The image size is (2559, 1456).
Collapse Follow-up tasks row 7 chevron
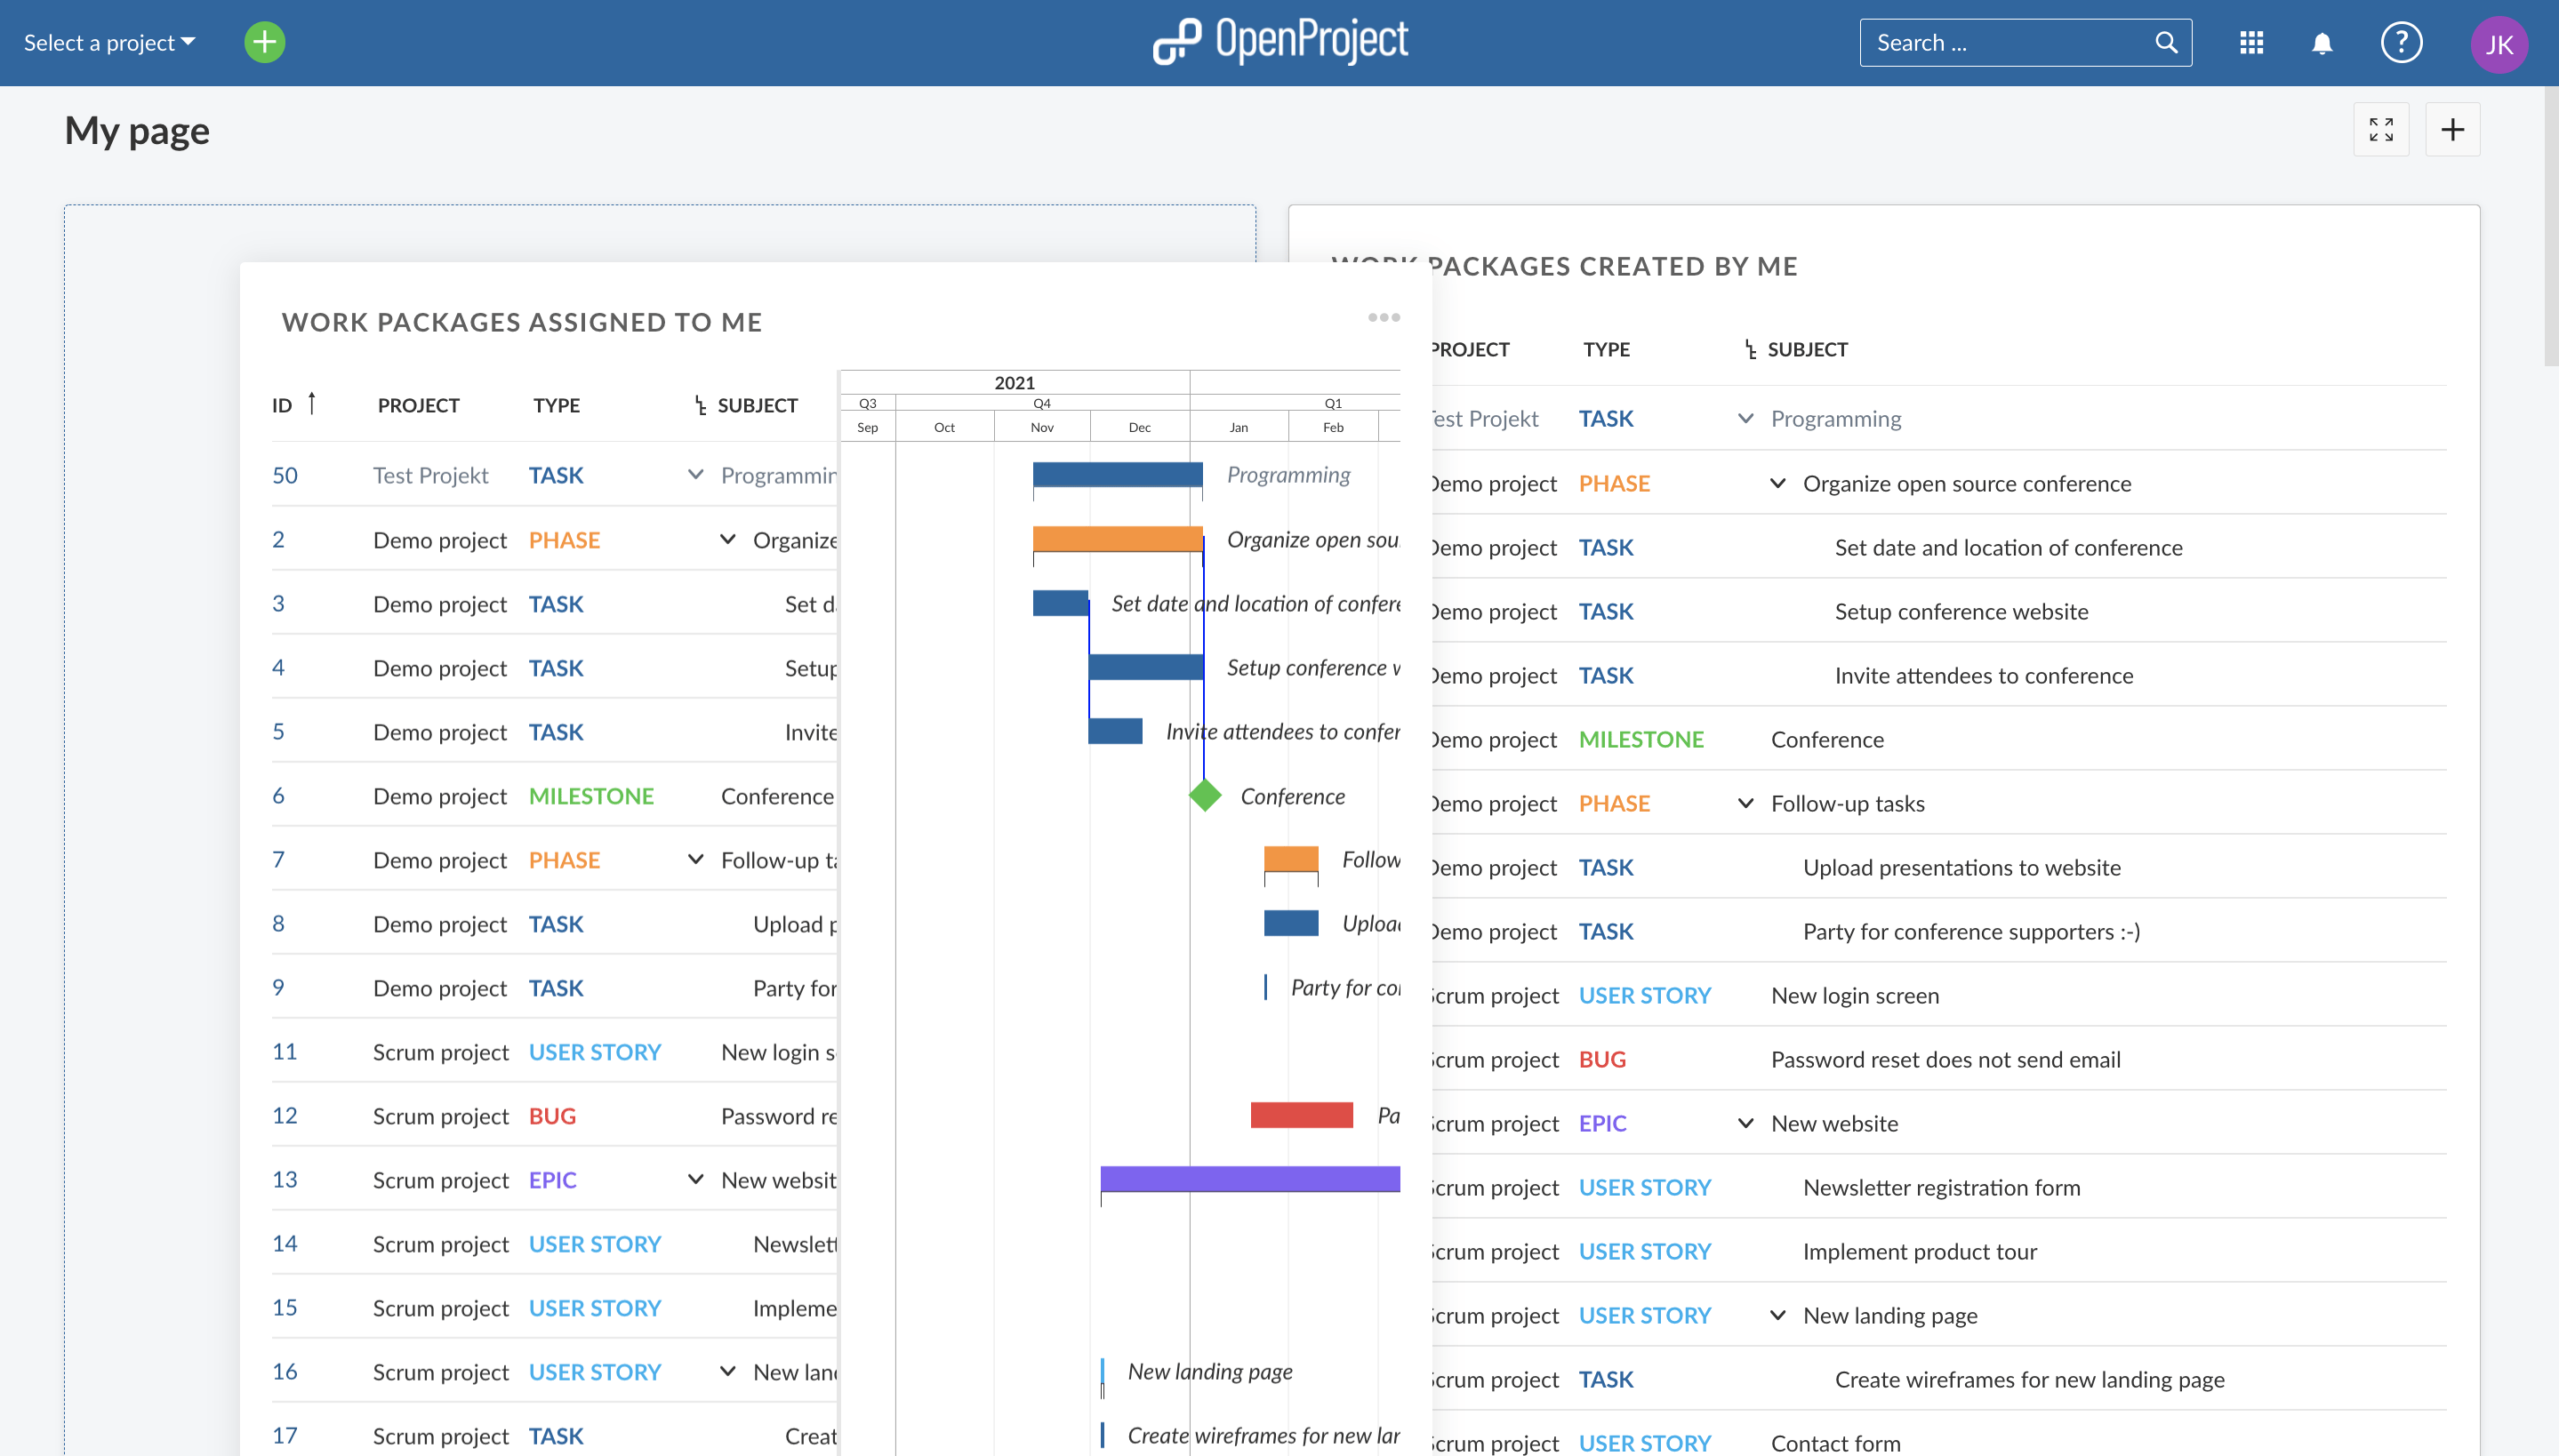point(696,859)
